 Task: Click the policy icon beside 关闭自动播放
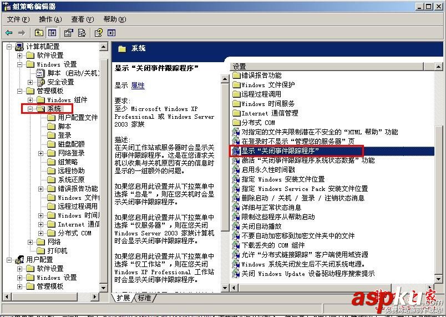click(x=236, y=226)
